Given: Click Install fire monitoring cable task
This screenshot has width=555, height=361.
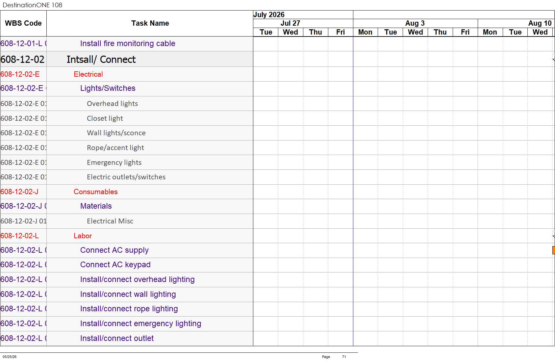Looking at the screenshot, I should pyautogui.click(x=128, y=43).
